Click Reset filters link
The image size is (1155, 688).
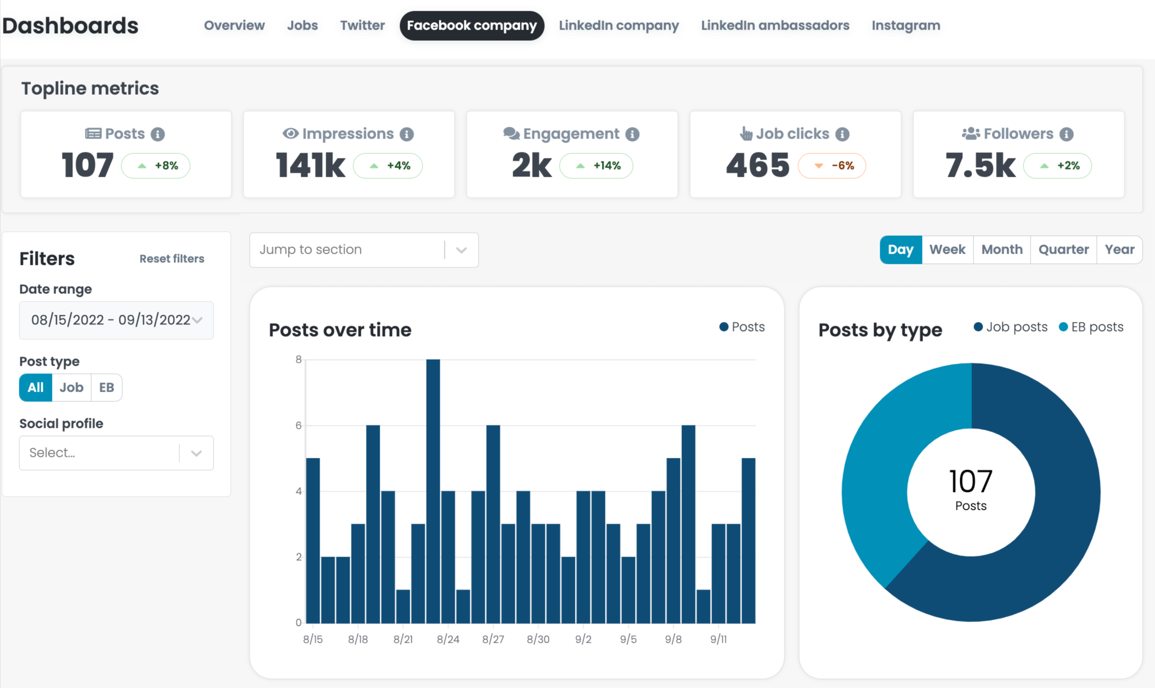pyautogui.click(x=172, y=259)
